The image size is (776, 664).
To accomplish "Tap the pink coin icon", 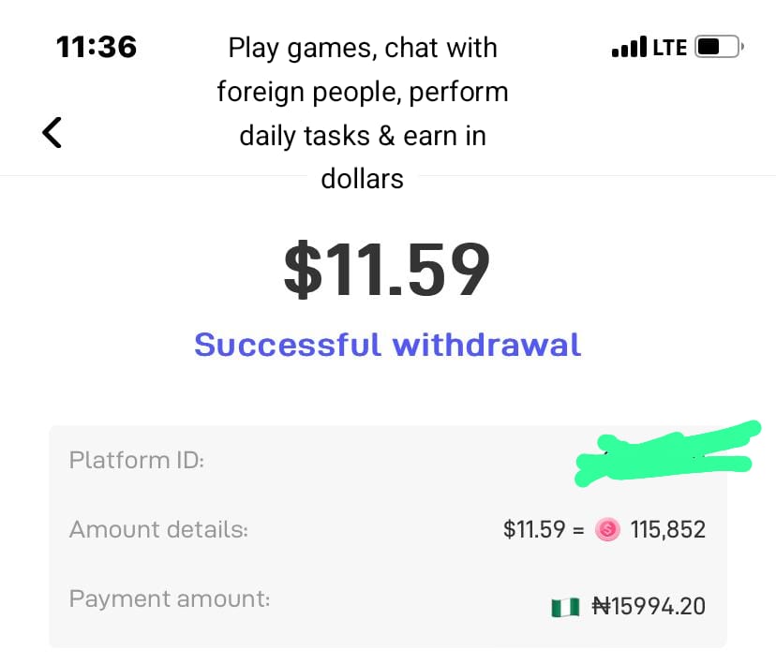I will (607, 530).
